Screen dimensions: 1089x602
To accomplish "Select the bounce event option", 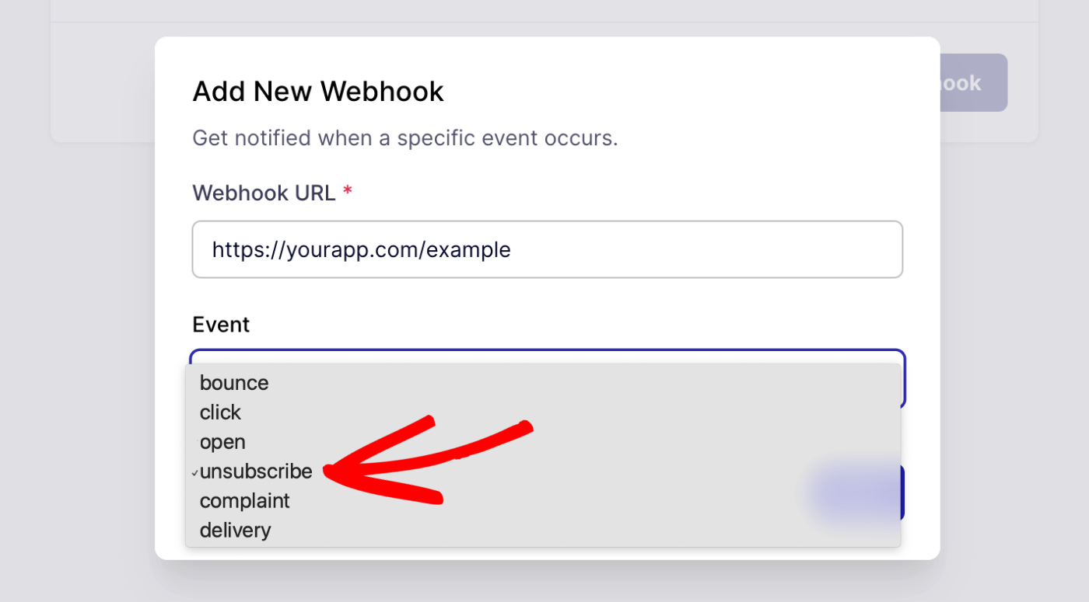I will click(x=234, y=383).
